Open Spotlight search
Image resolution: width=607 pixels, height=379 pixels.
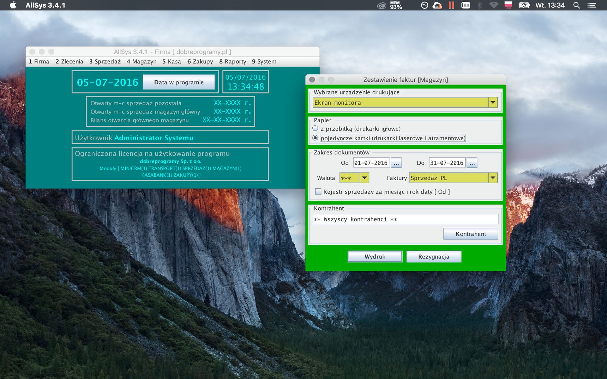coord(577,5)
